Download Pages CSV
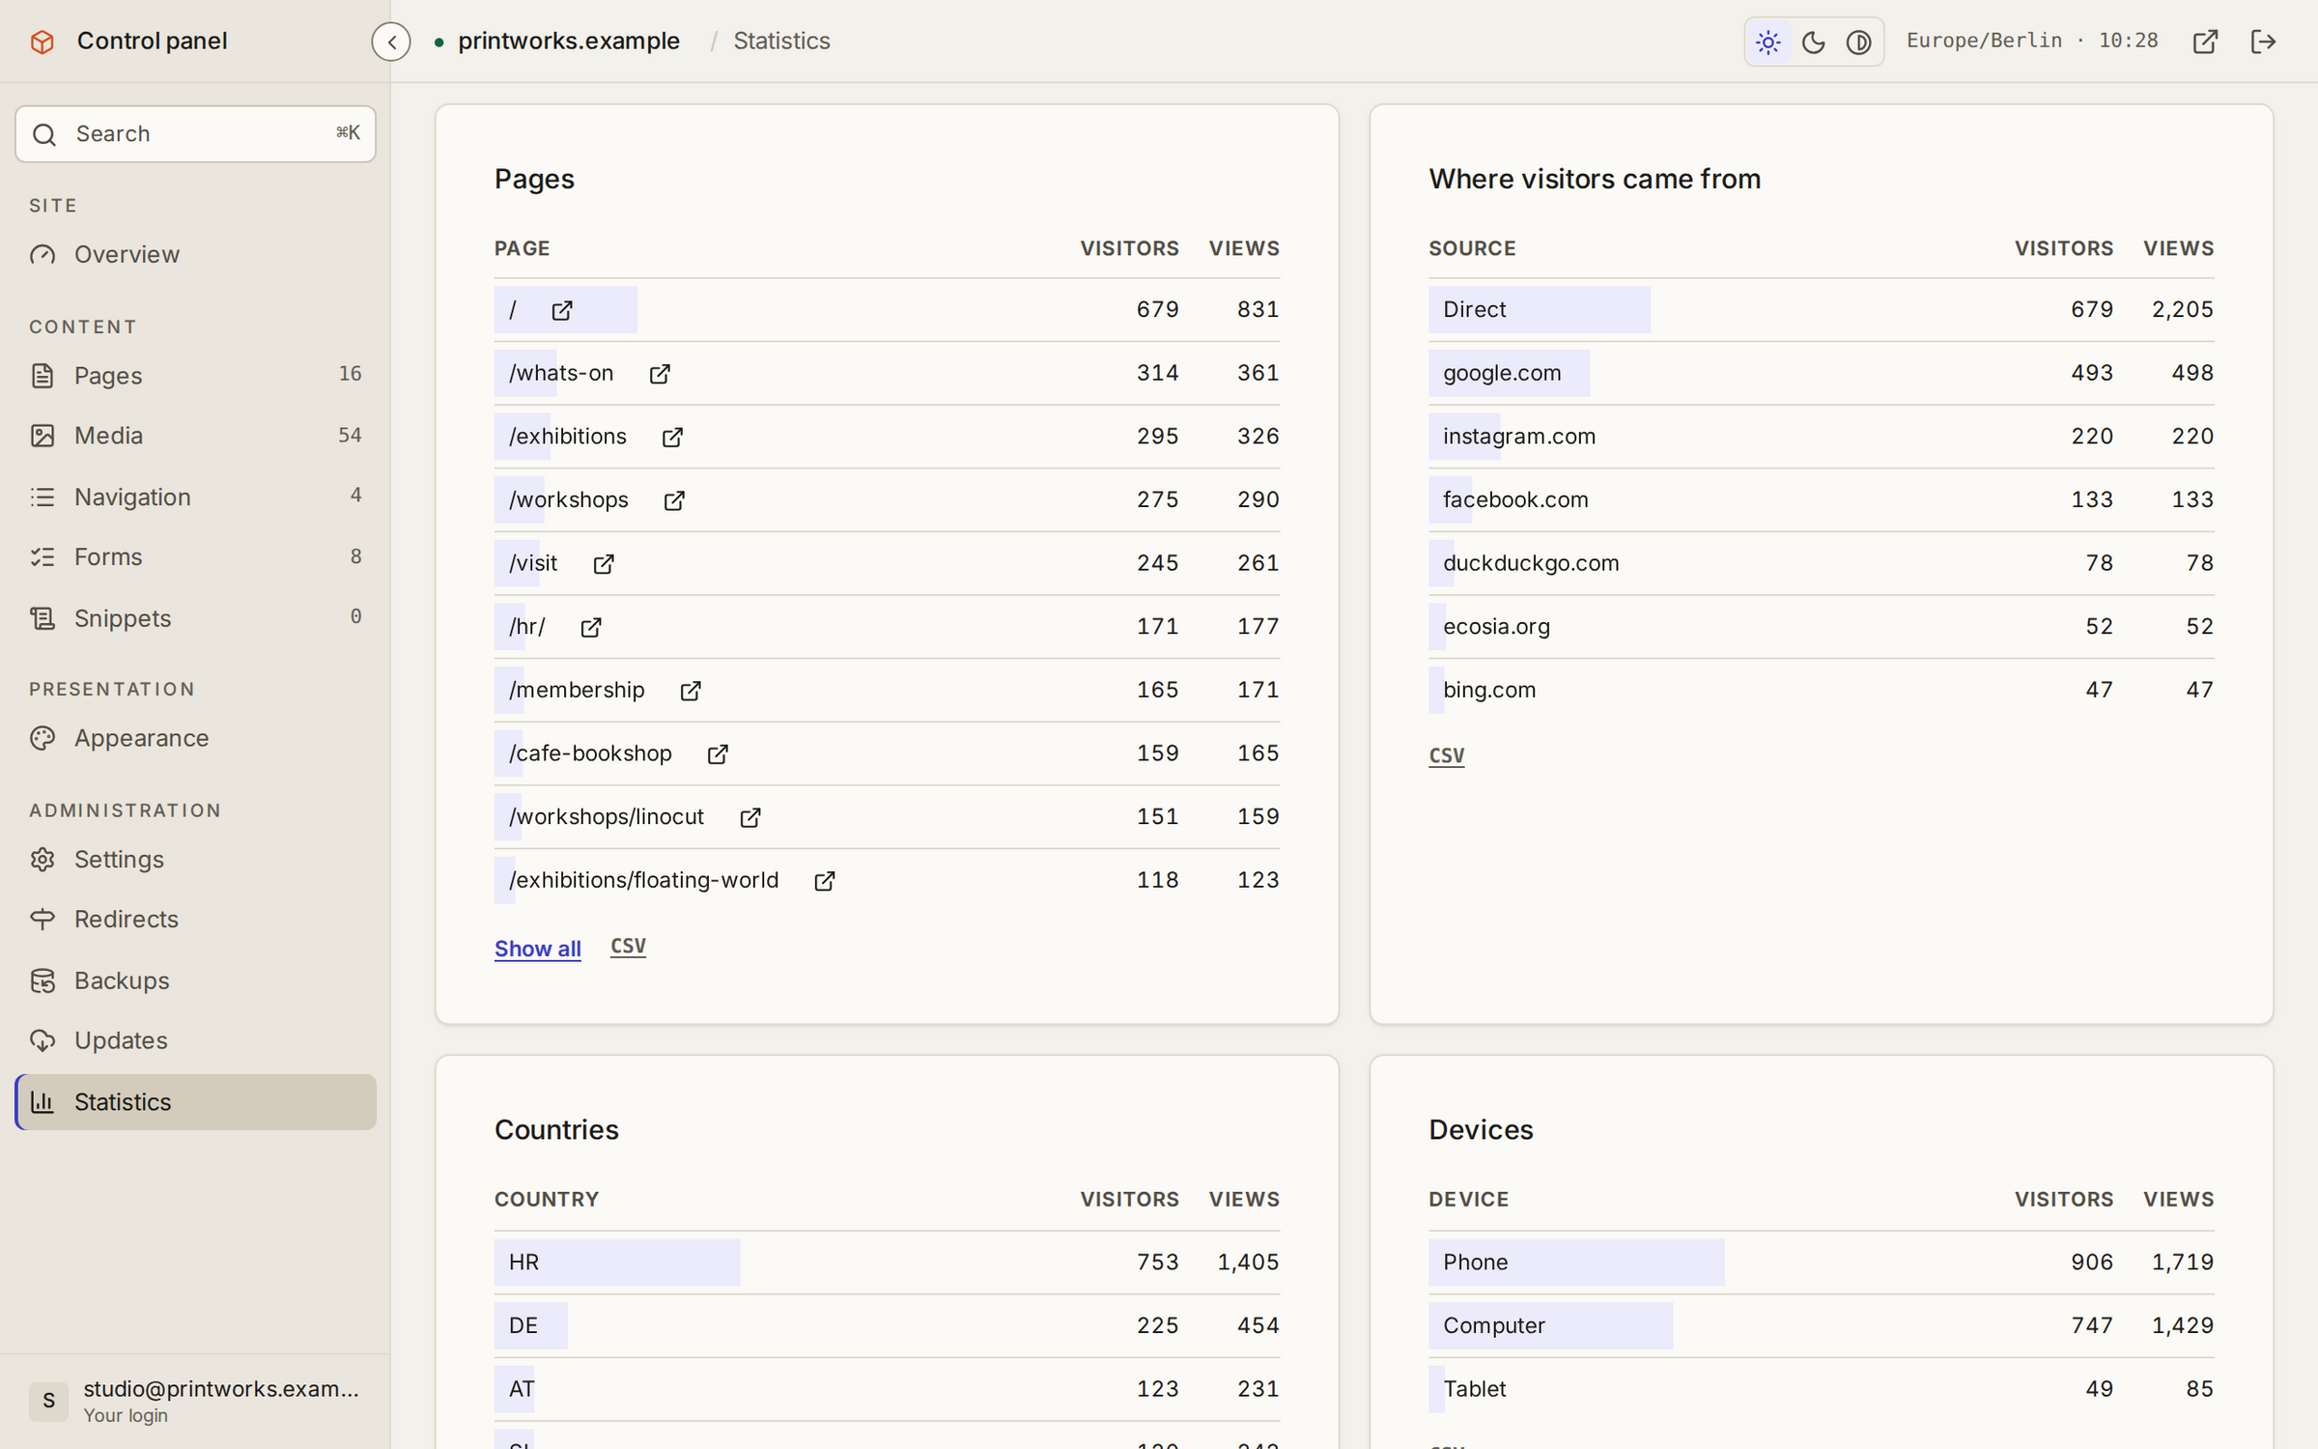Image resolution: width=2318 pixels, height=1449 pixels. 628,947
